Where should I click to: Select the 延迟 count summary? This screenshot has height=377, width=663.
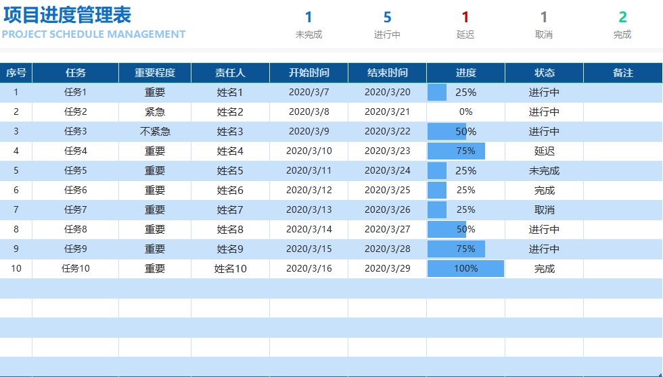point(465,25)
